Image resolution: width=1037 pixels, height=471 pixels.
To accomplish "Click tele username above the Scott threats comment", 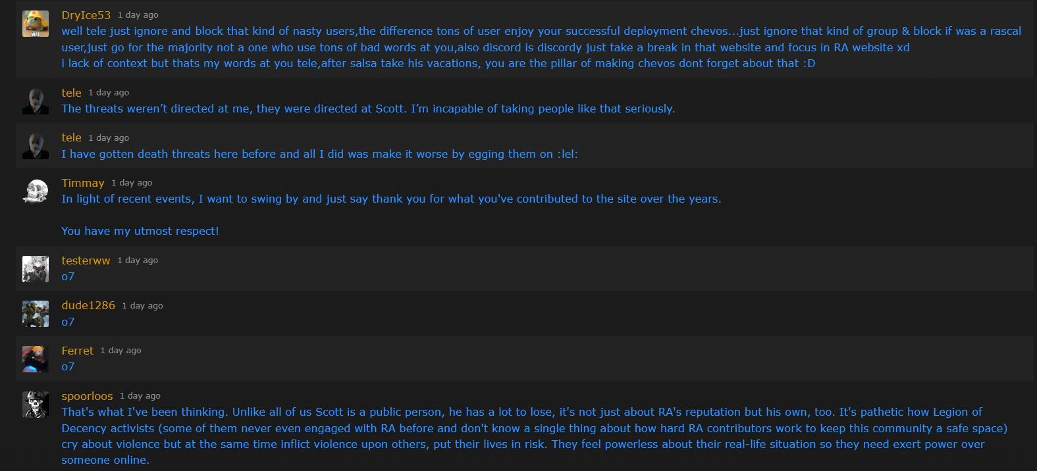I will pos(72,93).
